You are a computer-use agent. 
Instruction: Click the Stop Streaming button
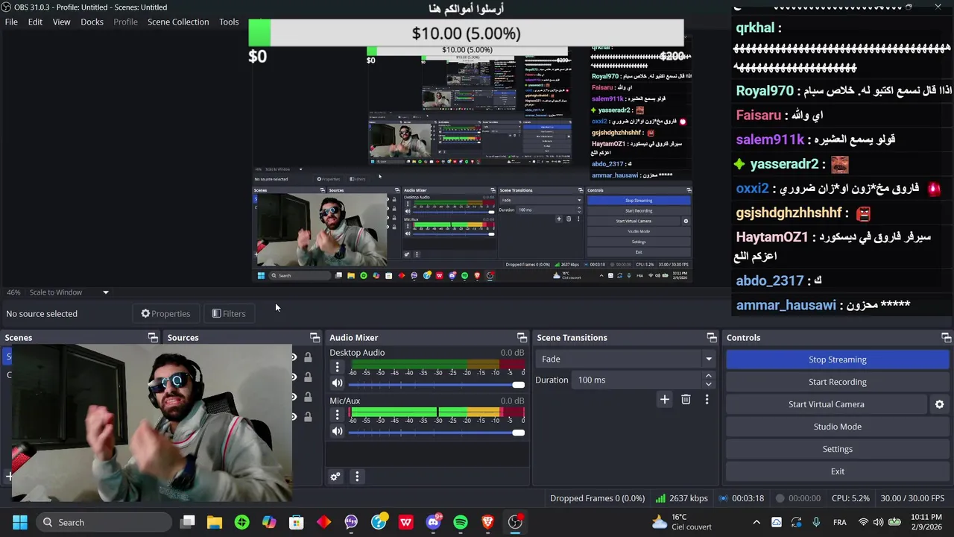pyautogui.click(x=837, y=359)
